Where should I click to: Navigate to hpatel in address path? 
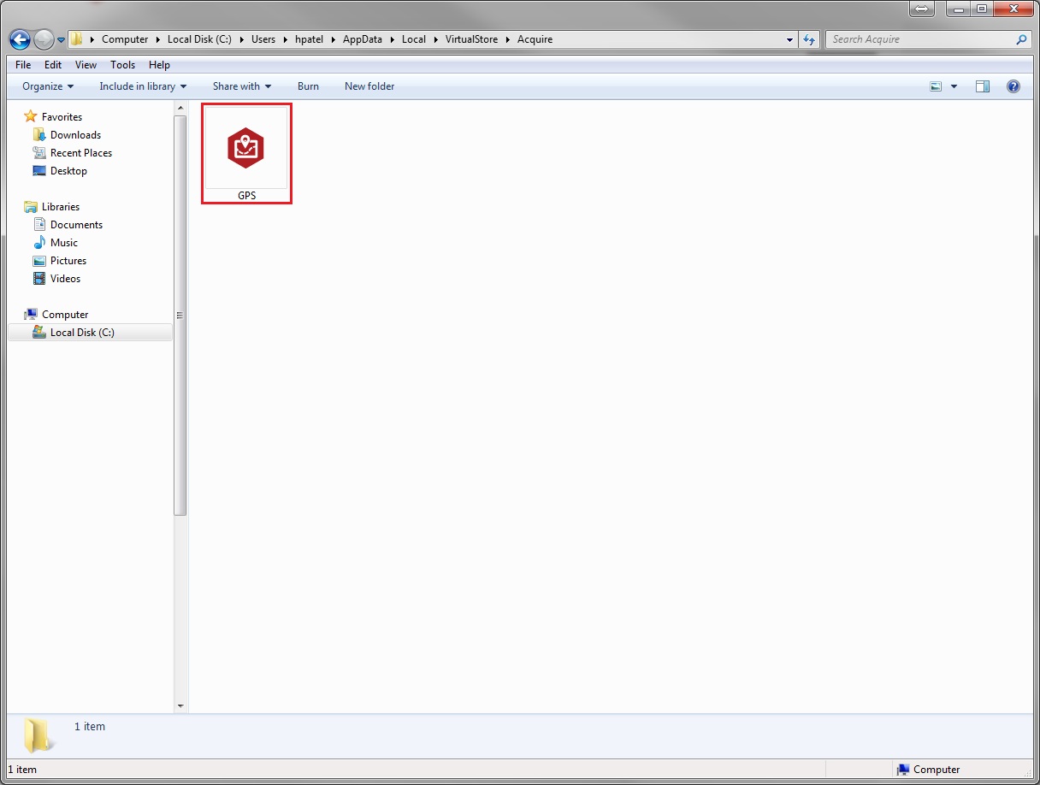tap(309, 39)
